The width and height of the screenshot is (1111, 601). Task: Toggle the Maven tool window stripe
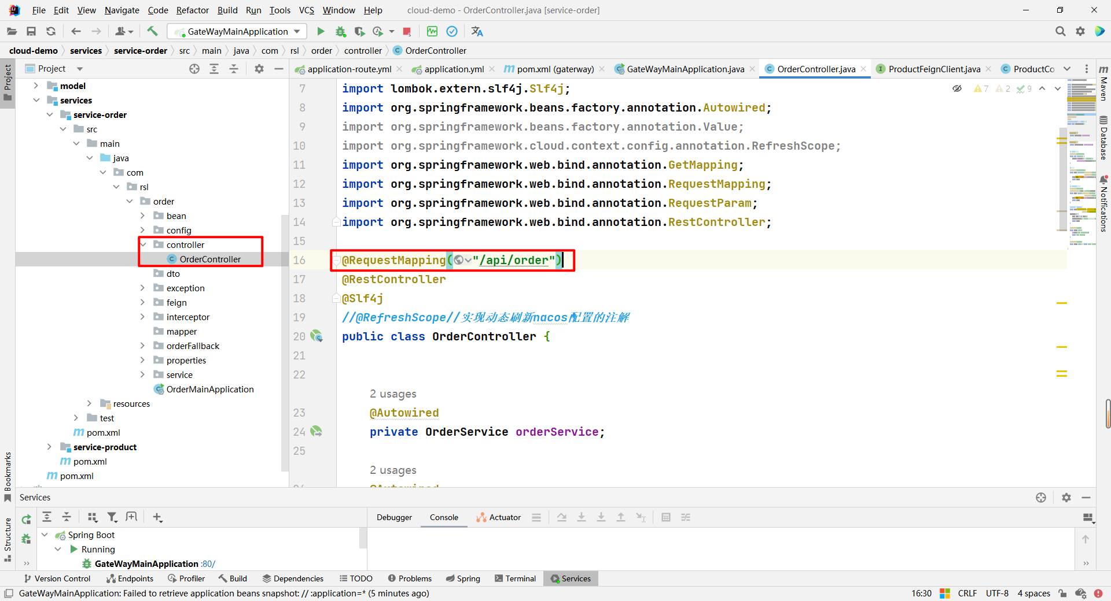click(1103, 83)
